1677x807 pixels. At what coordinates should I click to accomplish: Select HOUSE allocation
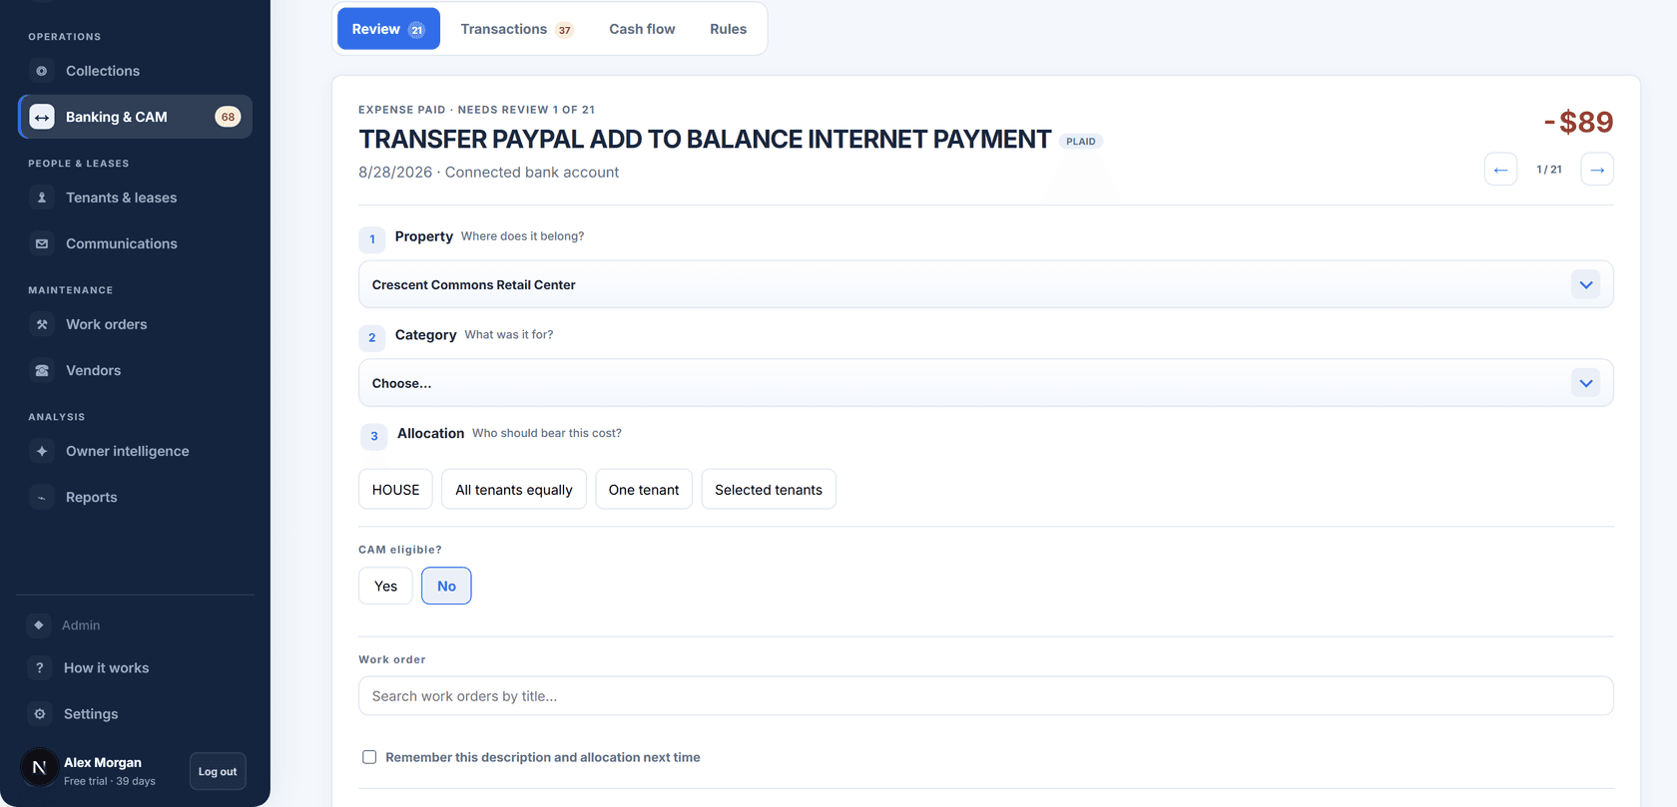[395, 490]
